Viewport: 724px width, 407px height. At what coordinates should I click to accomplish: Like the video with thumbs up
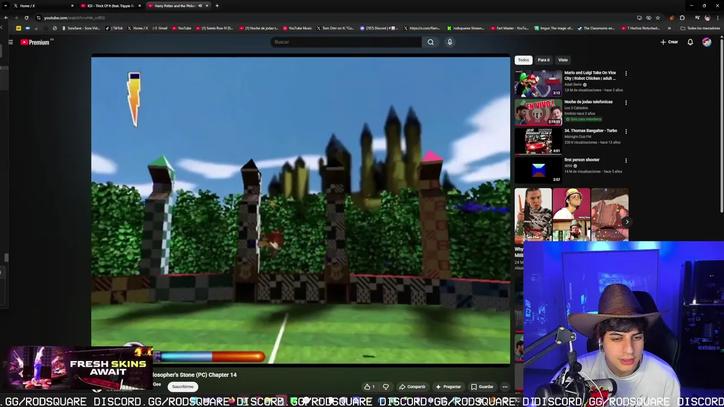(369, 387)
